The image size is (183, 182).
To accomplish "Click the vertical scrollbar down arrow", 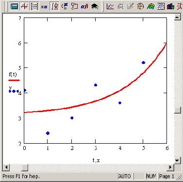I will 178,160.
